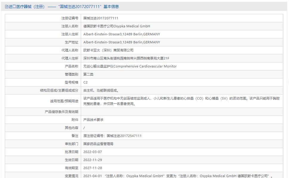
Task: Click the 其他内容 label
Action: coord(71,128)
